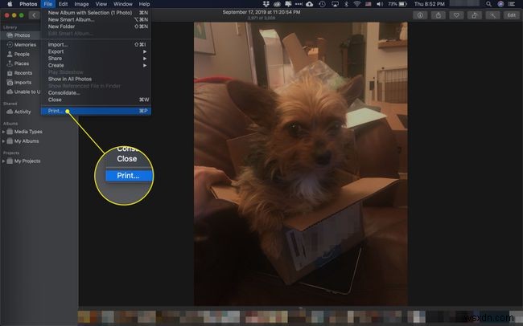Expand the Media Types disclosure triangle

click(3, 132)
